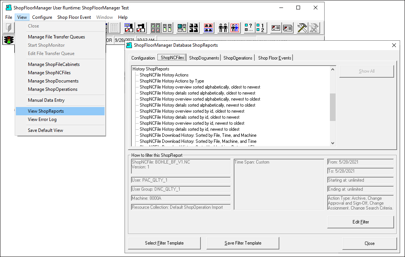
Task: Click the file cabinets icon with red lights
Action: pyautogui.click(x=156, y=28)
